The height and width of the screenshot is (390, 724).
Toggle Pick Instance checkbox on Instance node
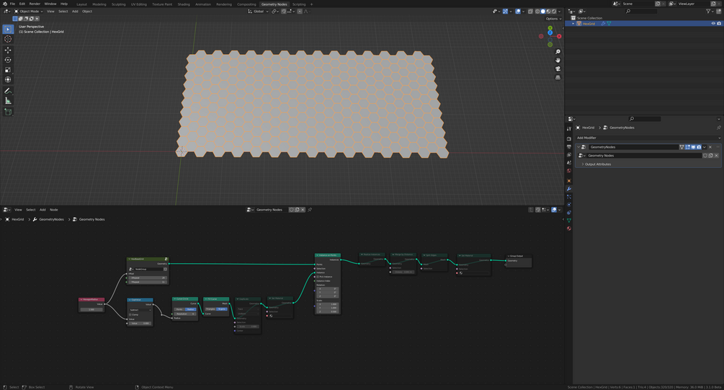[318, 277]
